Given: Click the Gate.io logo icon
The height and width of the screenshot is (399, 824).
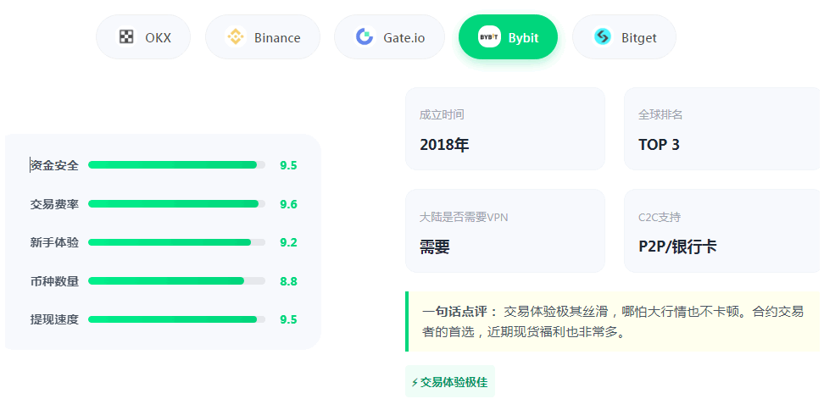Looking at the screenshot, I should [365, 37].
